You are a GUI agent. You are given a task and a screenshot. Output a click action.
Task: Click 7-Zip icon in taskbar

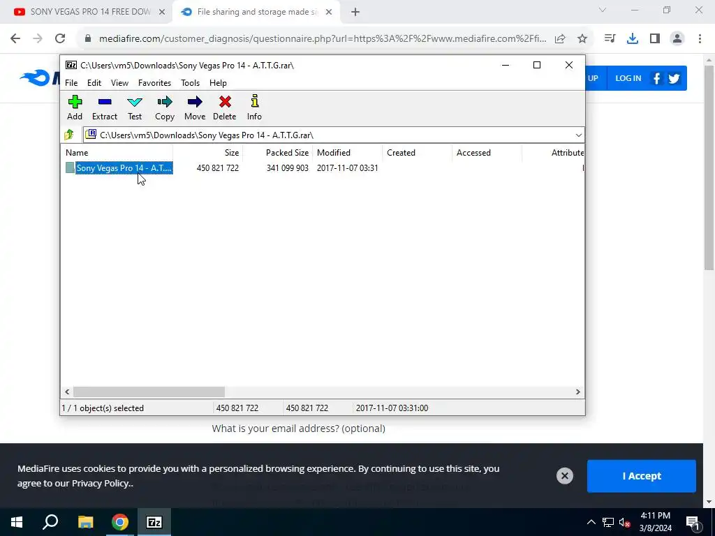pos(154,522)
